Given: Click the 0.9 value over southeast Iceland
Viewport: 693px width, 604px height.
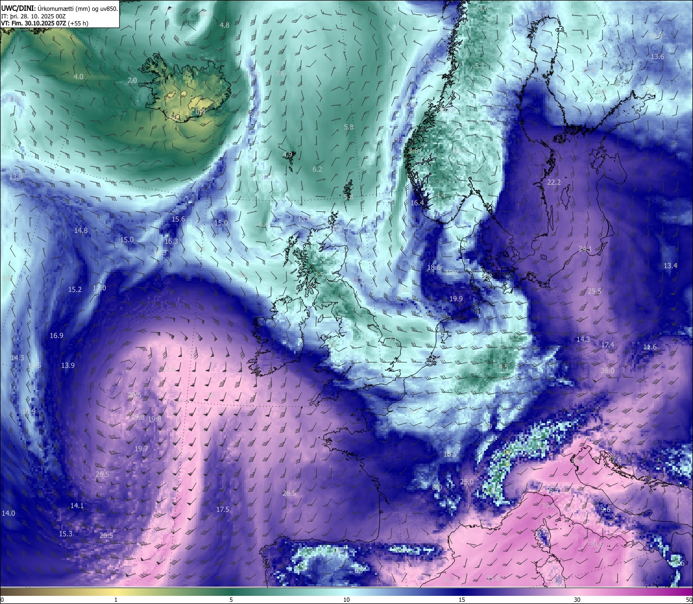Looking at the screenshot, I should pos(200,112).
